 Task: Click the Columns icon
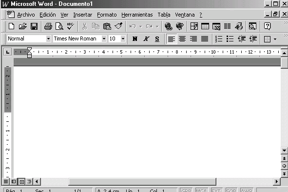(x=228, y=26)
